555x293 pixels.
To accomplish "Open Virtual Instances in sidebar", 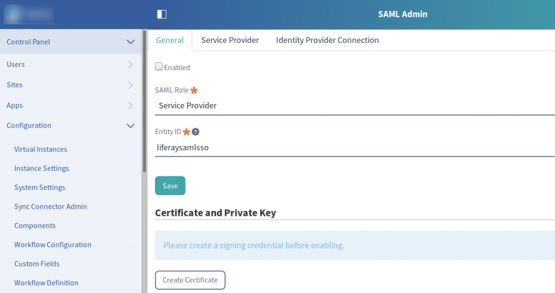I will click(41, 149).
